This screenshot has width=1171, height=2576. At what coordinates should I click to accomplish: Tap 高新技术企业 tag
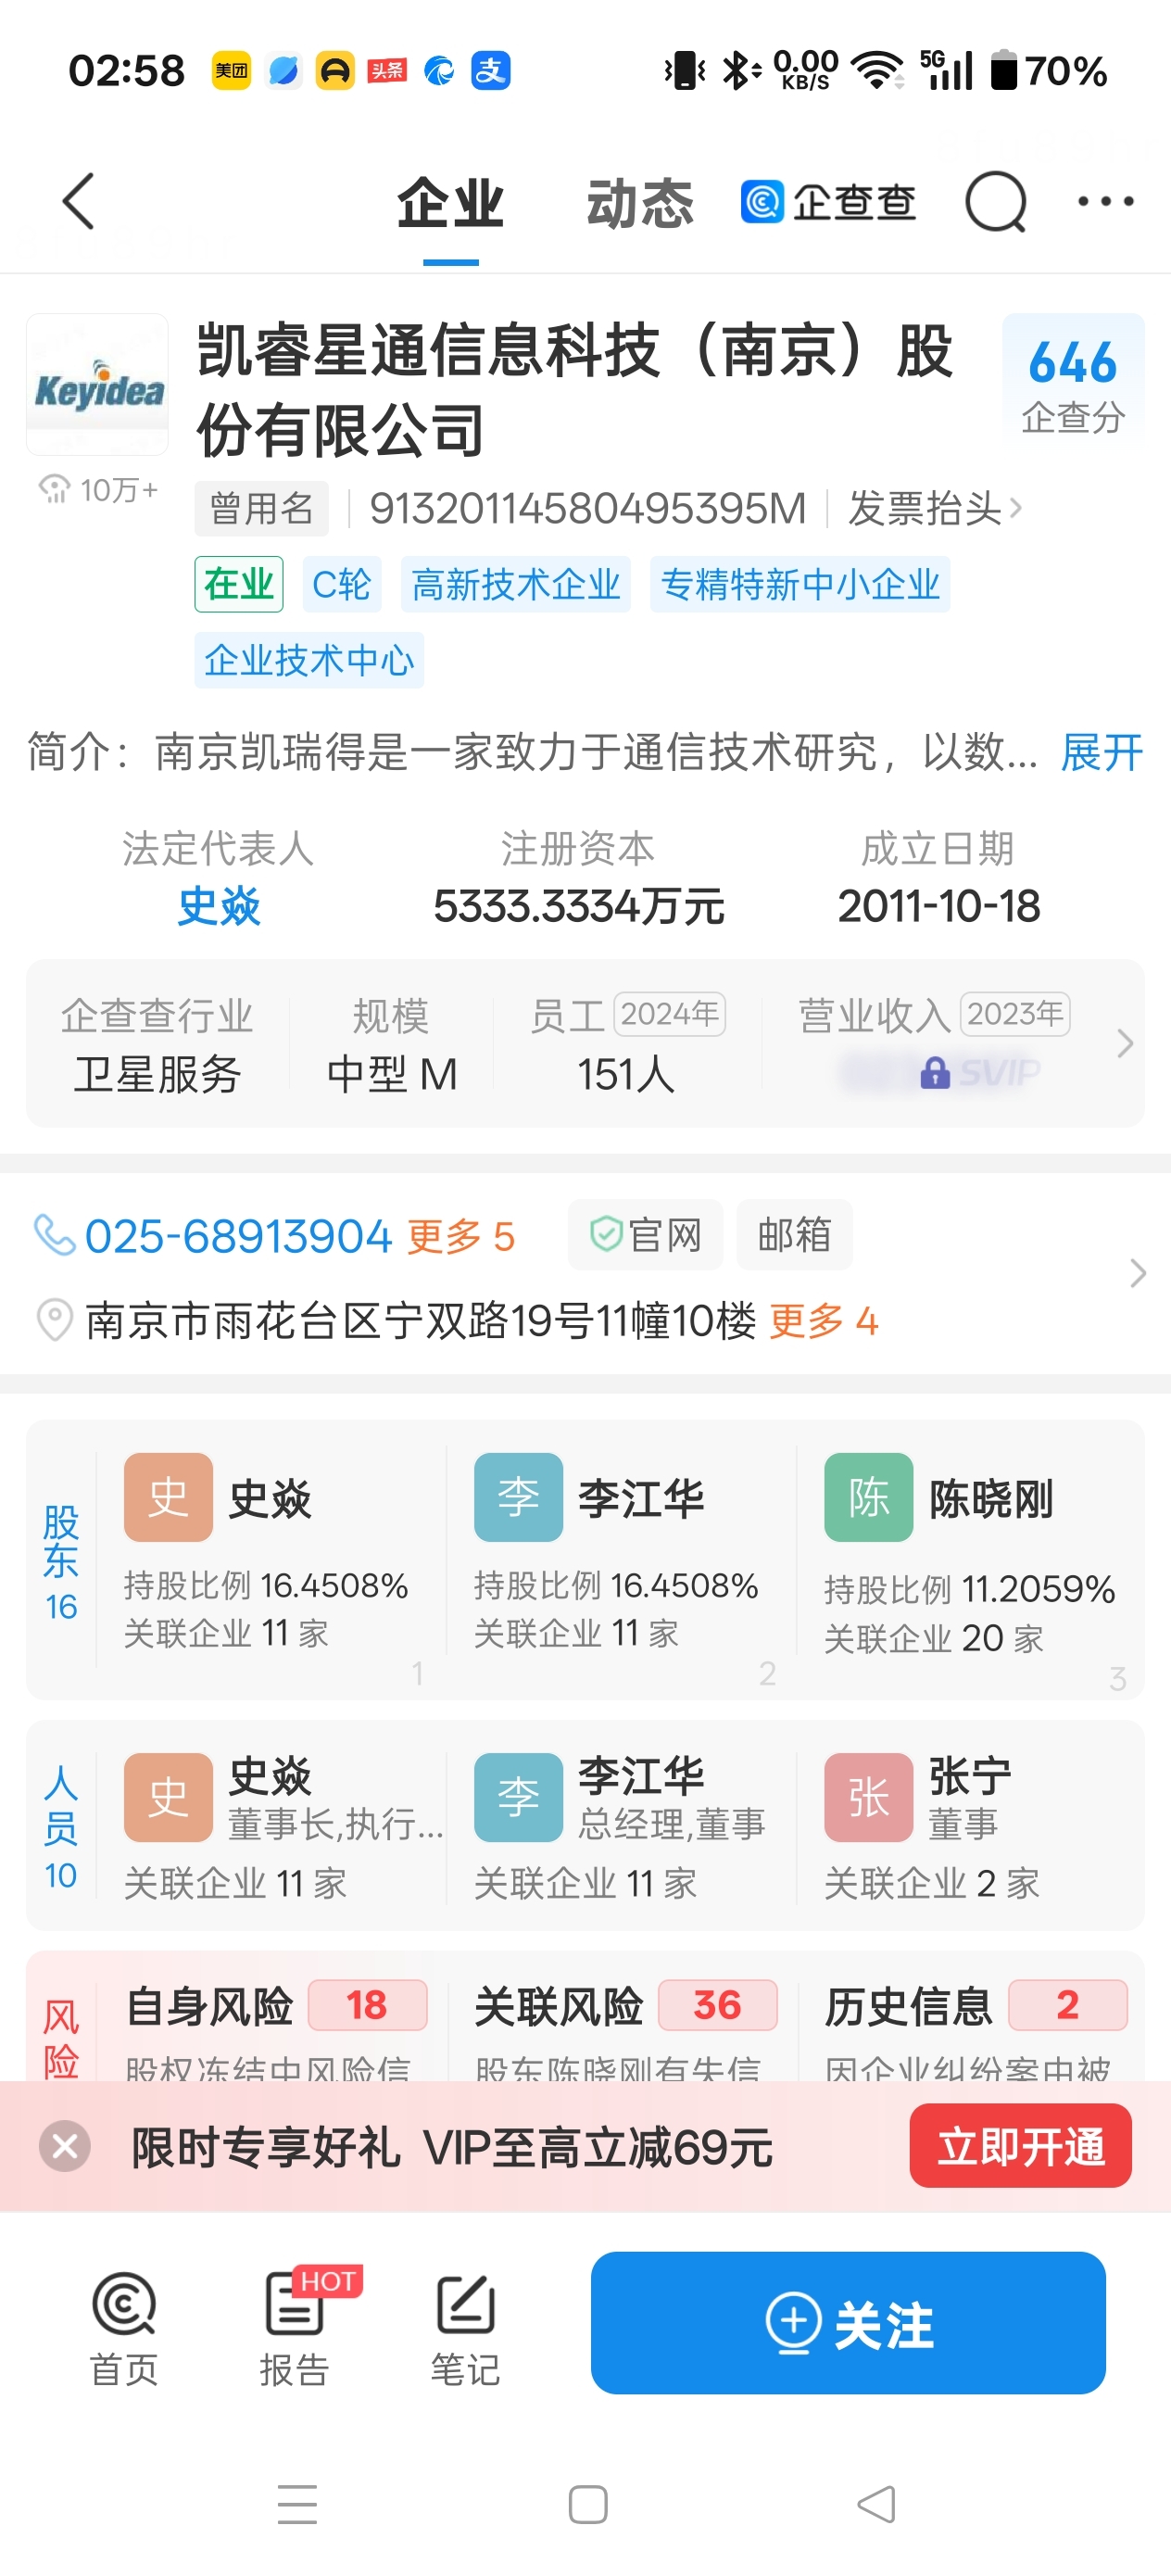coord(516,584)
